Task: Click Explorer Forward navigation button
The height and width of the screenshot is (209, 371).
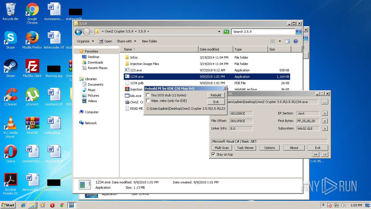Action: (x=86, y=32)
